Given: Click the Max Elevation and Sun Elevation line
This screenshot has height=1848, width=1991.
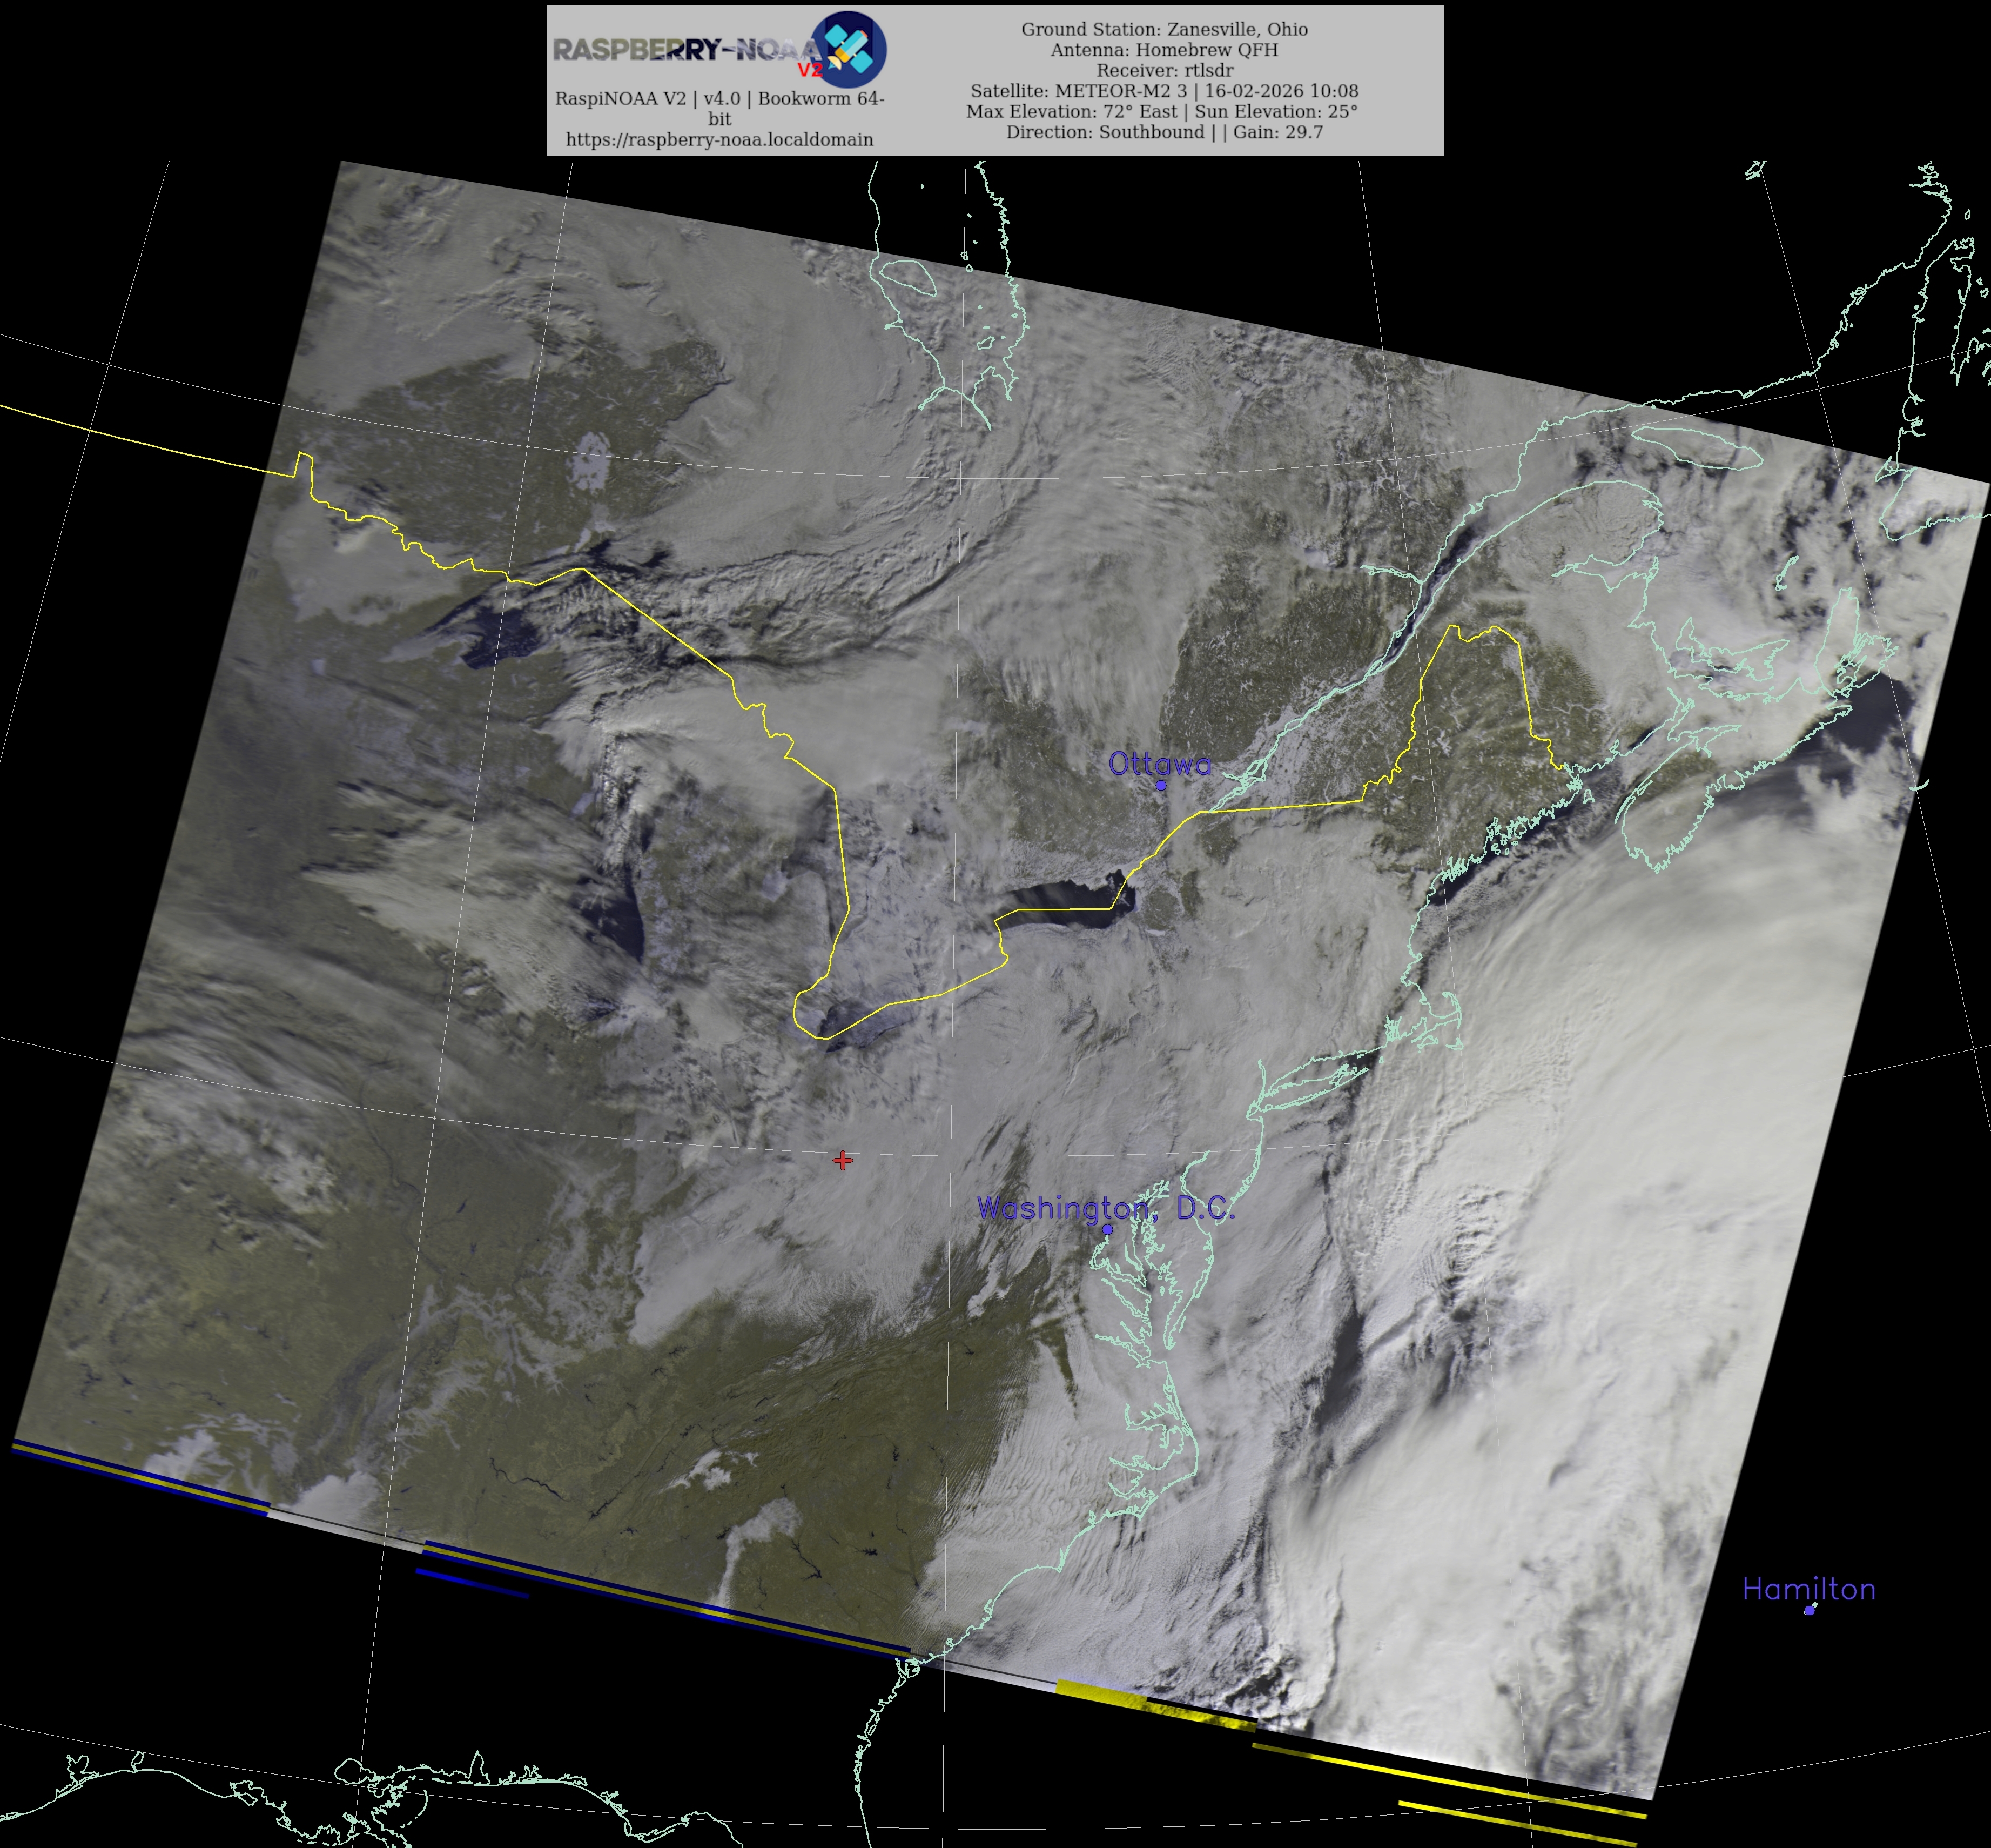Looking at the screenshot, I should click(1161, 111).
